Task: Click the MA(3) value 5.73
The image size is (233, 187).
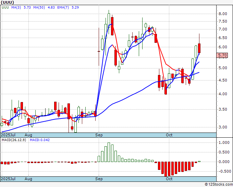Action: click(27, 8)
